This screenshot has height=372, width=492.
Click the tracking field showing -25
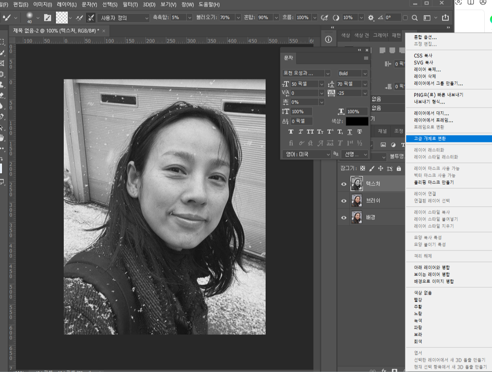tap(349, 93)
